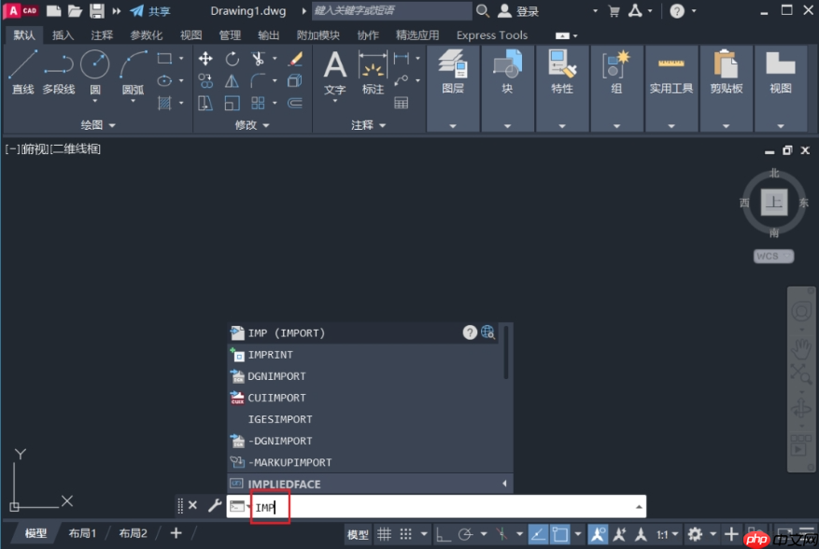819x549 pixels.
Task: Toggle 2D object snap in status bar
Action: [x=560, y=534]
